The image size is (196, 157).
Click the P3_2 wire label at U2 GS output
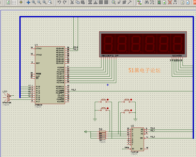tap(152, 137)
